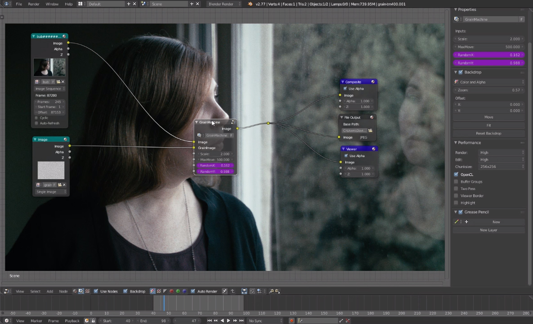Click the grease pencil draw icon in Properties
This screenshot has width=533, height=324.
click(456, 221)
